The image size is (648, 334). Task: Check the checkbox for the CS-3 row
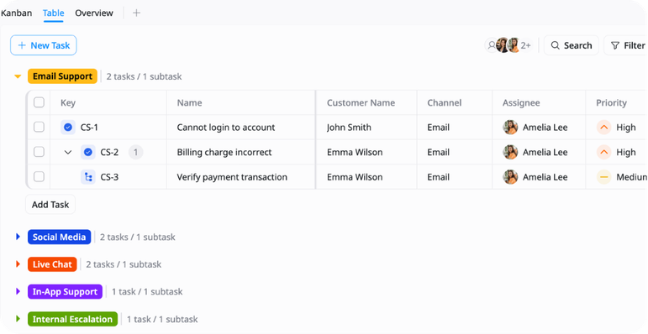[39, 177]
